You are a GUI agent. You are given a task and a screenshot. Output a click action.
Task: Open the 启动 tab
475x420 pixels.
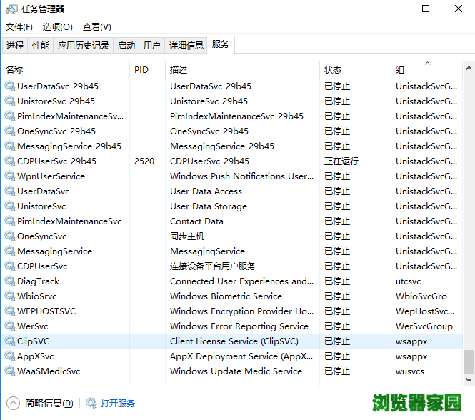coord(126,45)
